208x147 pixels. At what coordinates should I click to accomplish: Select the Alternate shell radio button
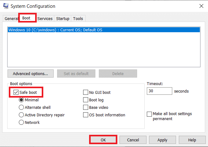point(21,108)
